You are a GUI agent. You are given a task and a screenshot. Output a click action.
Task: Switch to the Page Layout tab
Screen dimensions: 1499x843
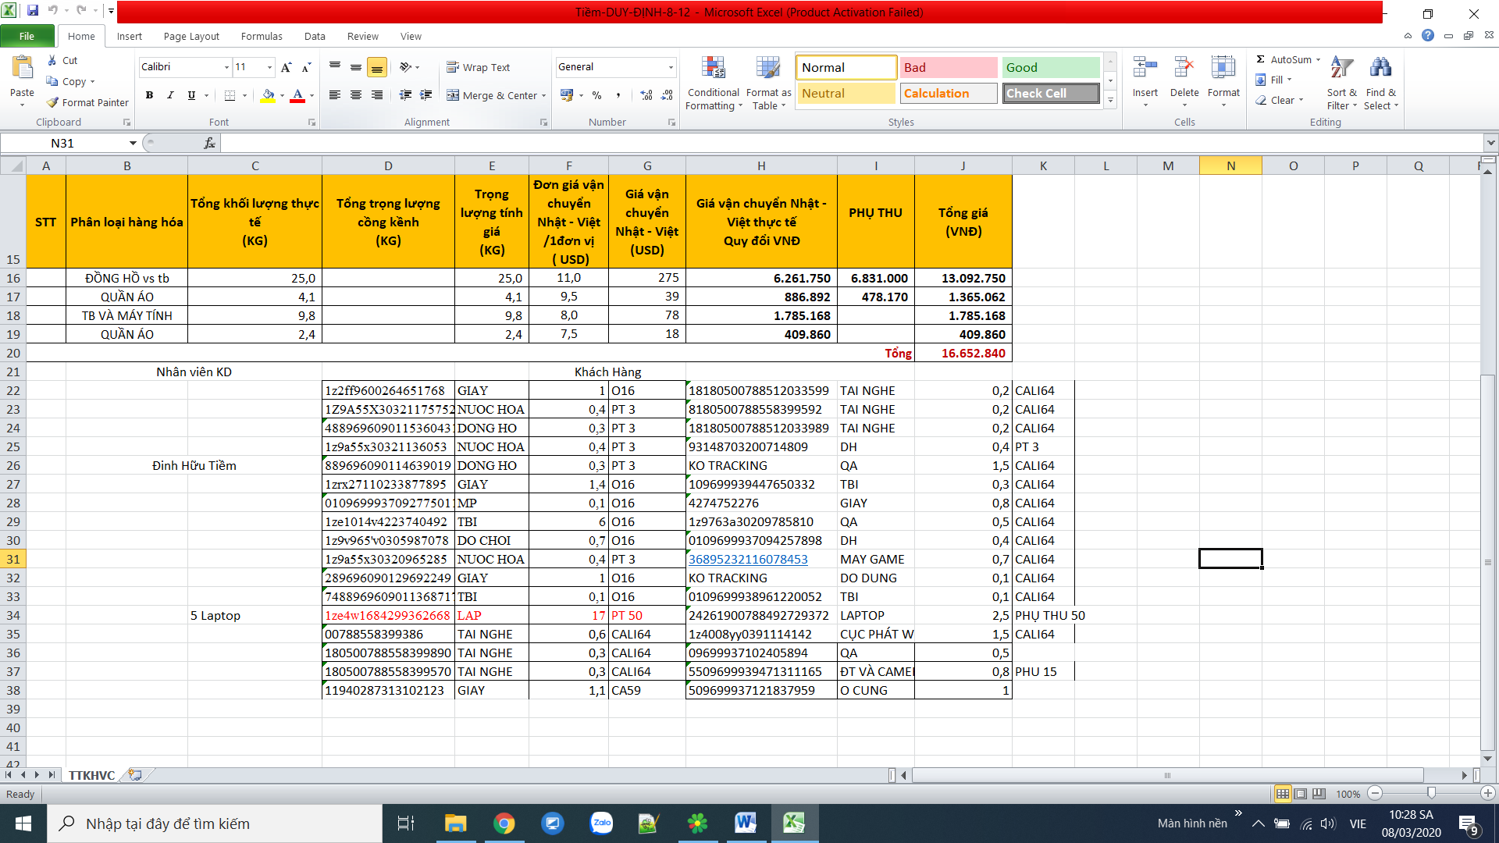(x=191, y=36)
